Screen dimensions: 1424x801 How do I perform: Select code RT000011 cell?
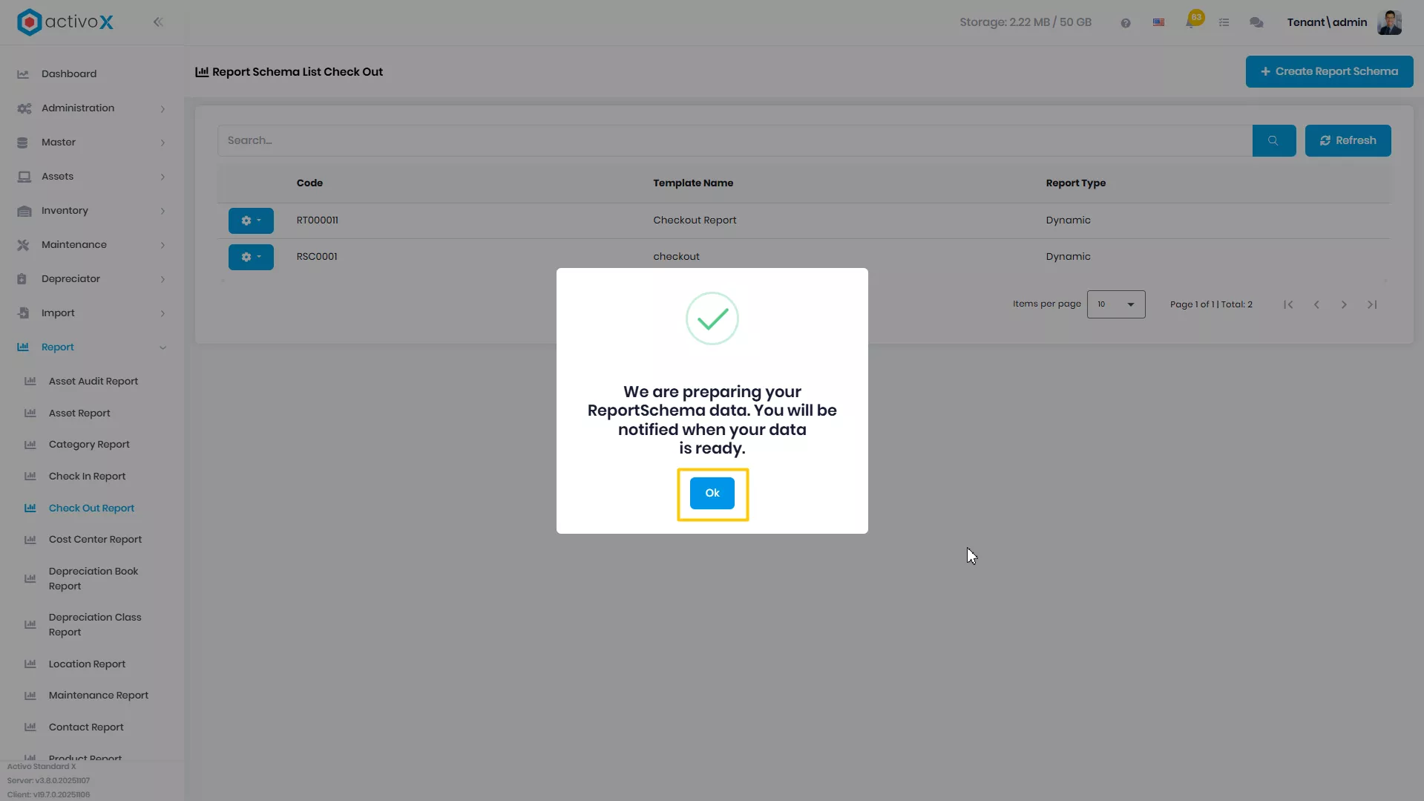coord(317,220)
